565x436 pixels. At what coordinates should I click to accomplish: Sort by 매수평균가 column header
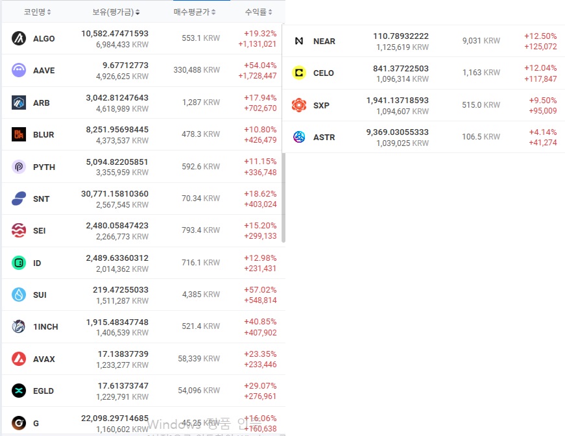click(195, 12)
